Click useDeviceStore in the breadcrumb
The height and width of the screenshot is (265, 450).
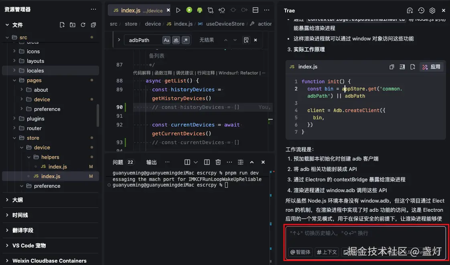click(x=225, y=24)
